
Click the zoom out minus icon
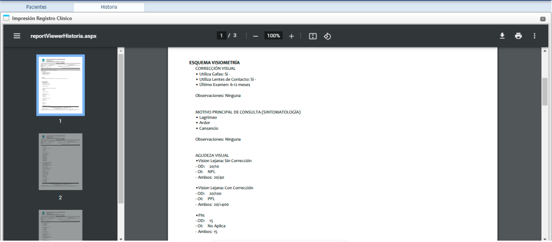[x=255, y=36]
